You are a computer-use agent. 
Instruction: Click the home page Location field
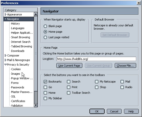(96, 59)
